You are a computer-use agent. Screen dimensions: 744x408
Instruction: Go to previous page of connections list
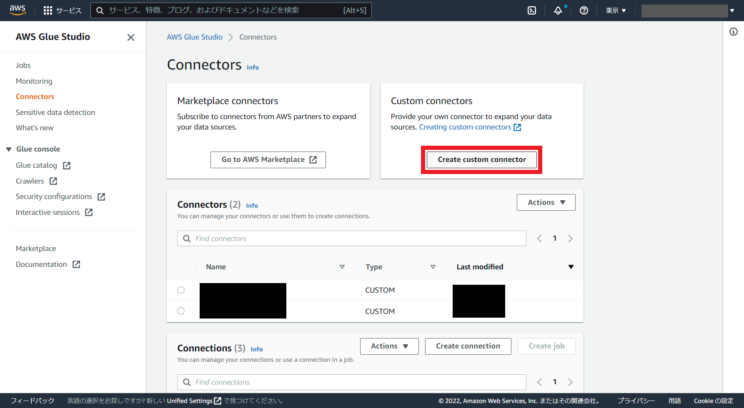pyautogui.click(x=539, y=382)
